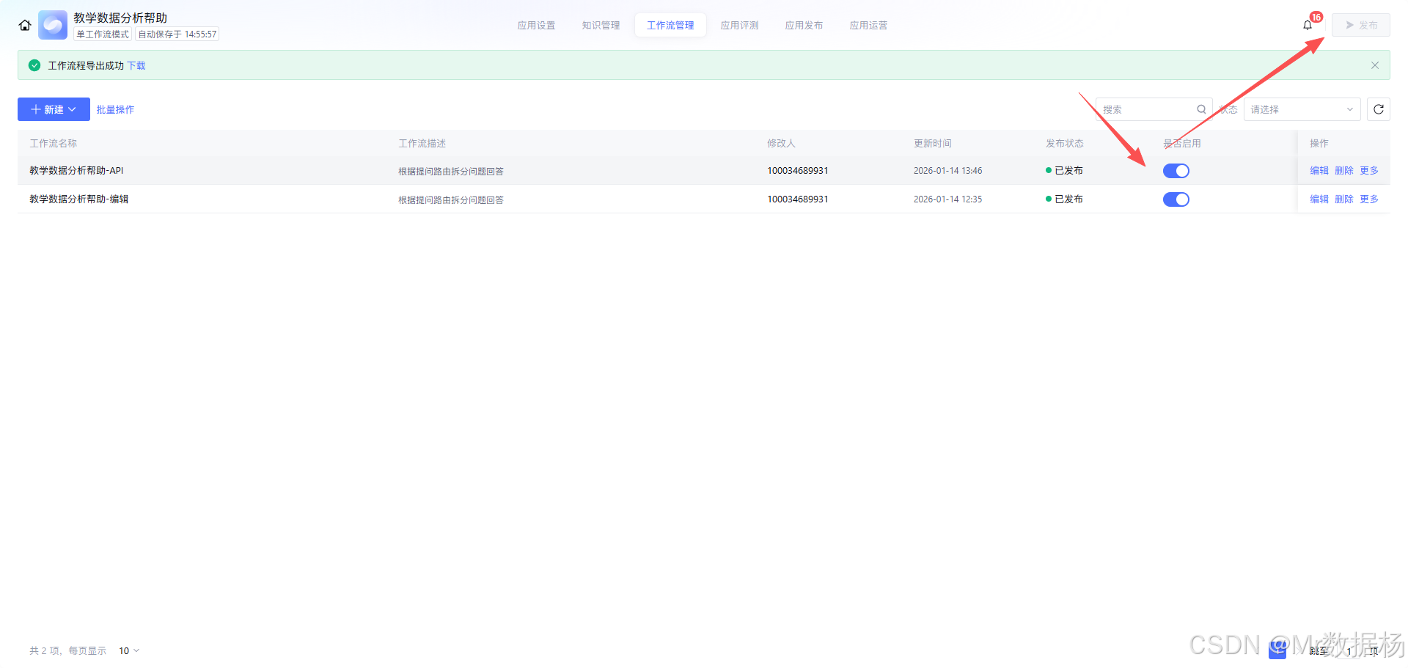
Task: Open the 请选择 status dropdown
Action: [1302, 109]
